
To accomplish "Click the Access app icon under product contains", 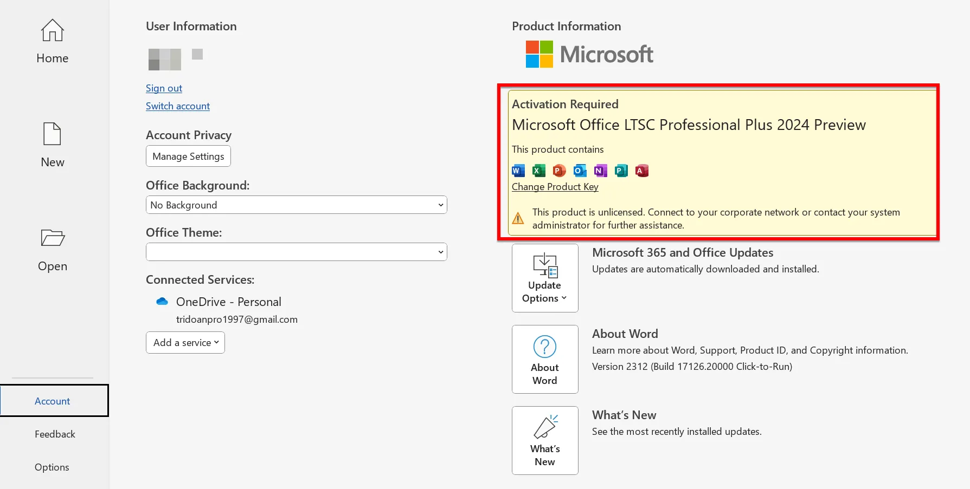I will tap(641, 171).
